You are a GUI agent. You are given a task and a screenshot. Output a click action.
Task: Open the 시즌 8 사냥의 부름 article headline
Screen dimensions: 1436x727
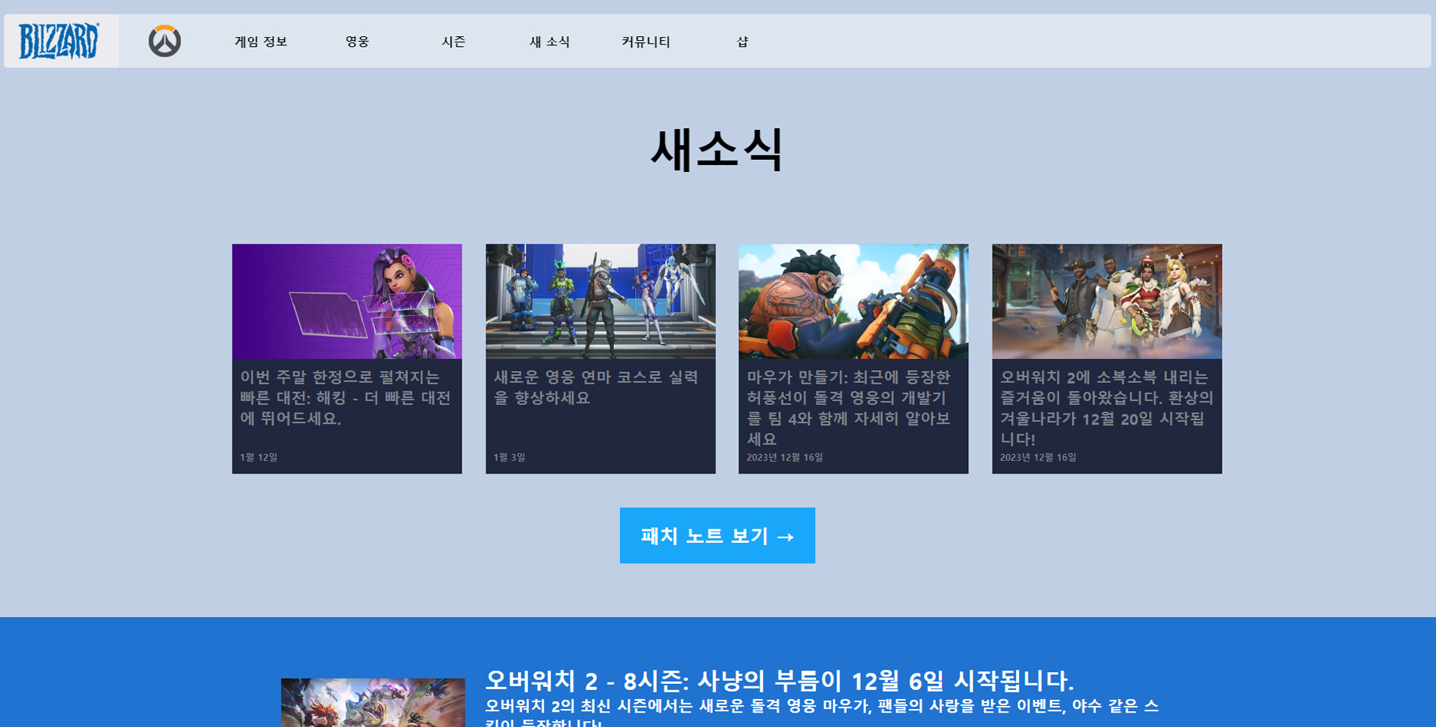pos(781,681)
